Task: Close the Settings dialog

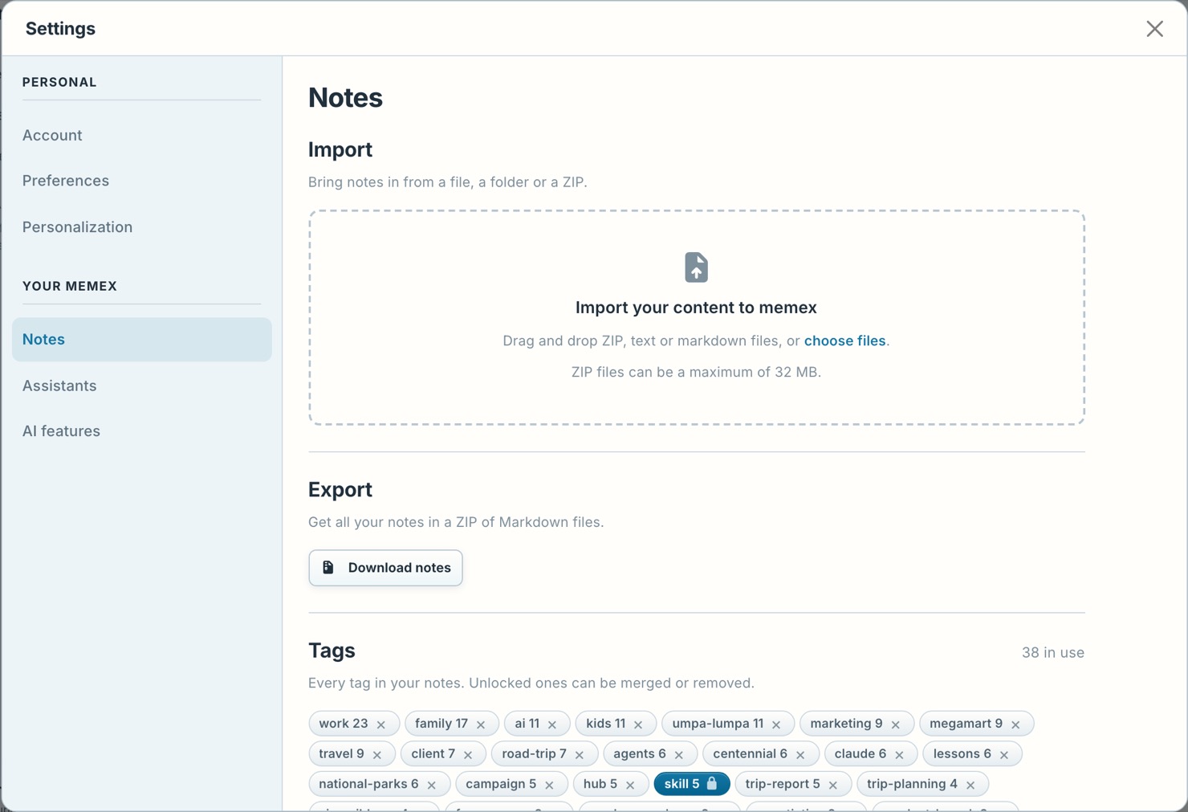Action: tap(1154, 29)
